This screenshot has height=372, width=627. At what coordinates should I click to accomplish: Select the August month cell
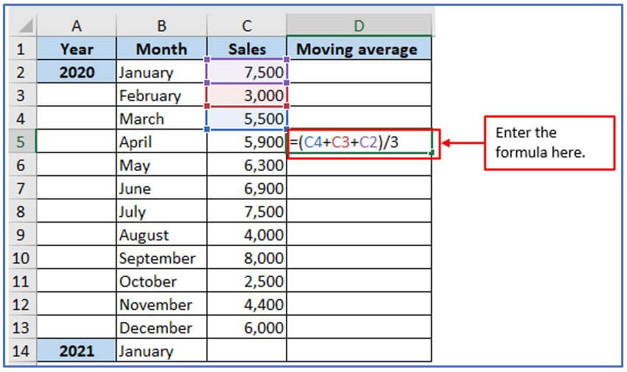pos(161,234)
